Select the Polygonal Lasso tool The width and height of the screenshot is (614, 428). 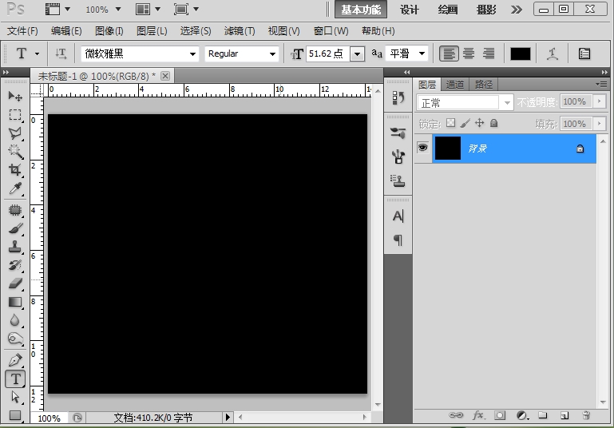15,133
